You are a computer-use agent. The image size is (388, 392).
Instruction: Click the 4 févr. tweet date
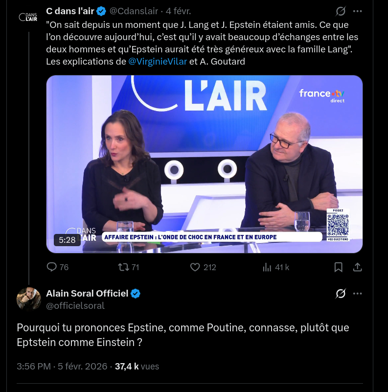point(178,11)
